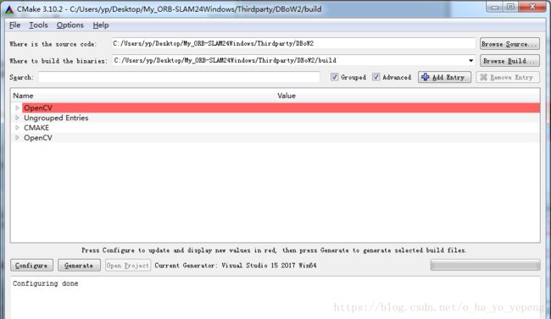The width and height of the screenshot is (551, 319).
Task: Close the CMake window
Action: [532, 7]
